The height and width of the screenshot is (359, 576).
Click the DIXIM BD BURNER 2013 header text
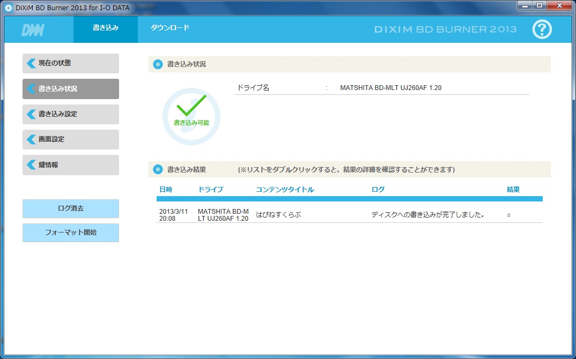pos(445,29)
